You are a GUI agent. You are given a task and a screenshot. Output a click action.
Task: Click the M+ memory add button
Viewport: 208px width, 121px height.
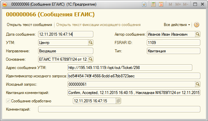[178, 4]
